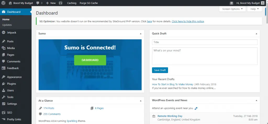This screenshot has width=268, height=124.
Task: Click the notifications icon near Hi, Boost My Budget
Action: click(232, 3)
